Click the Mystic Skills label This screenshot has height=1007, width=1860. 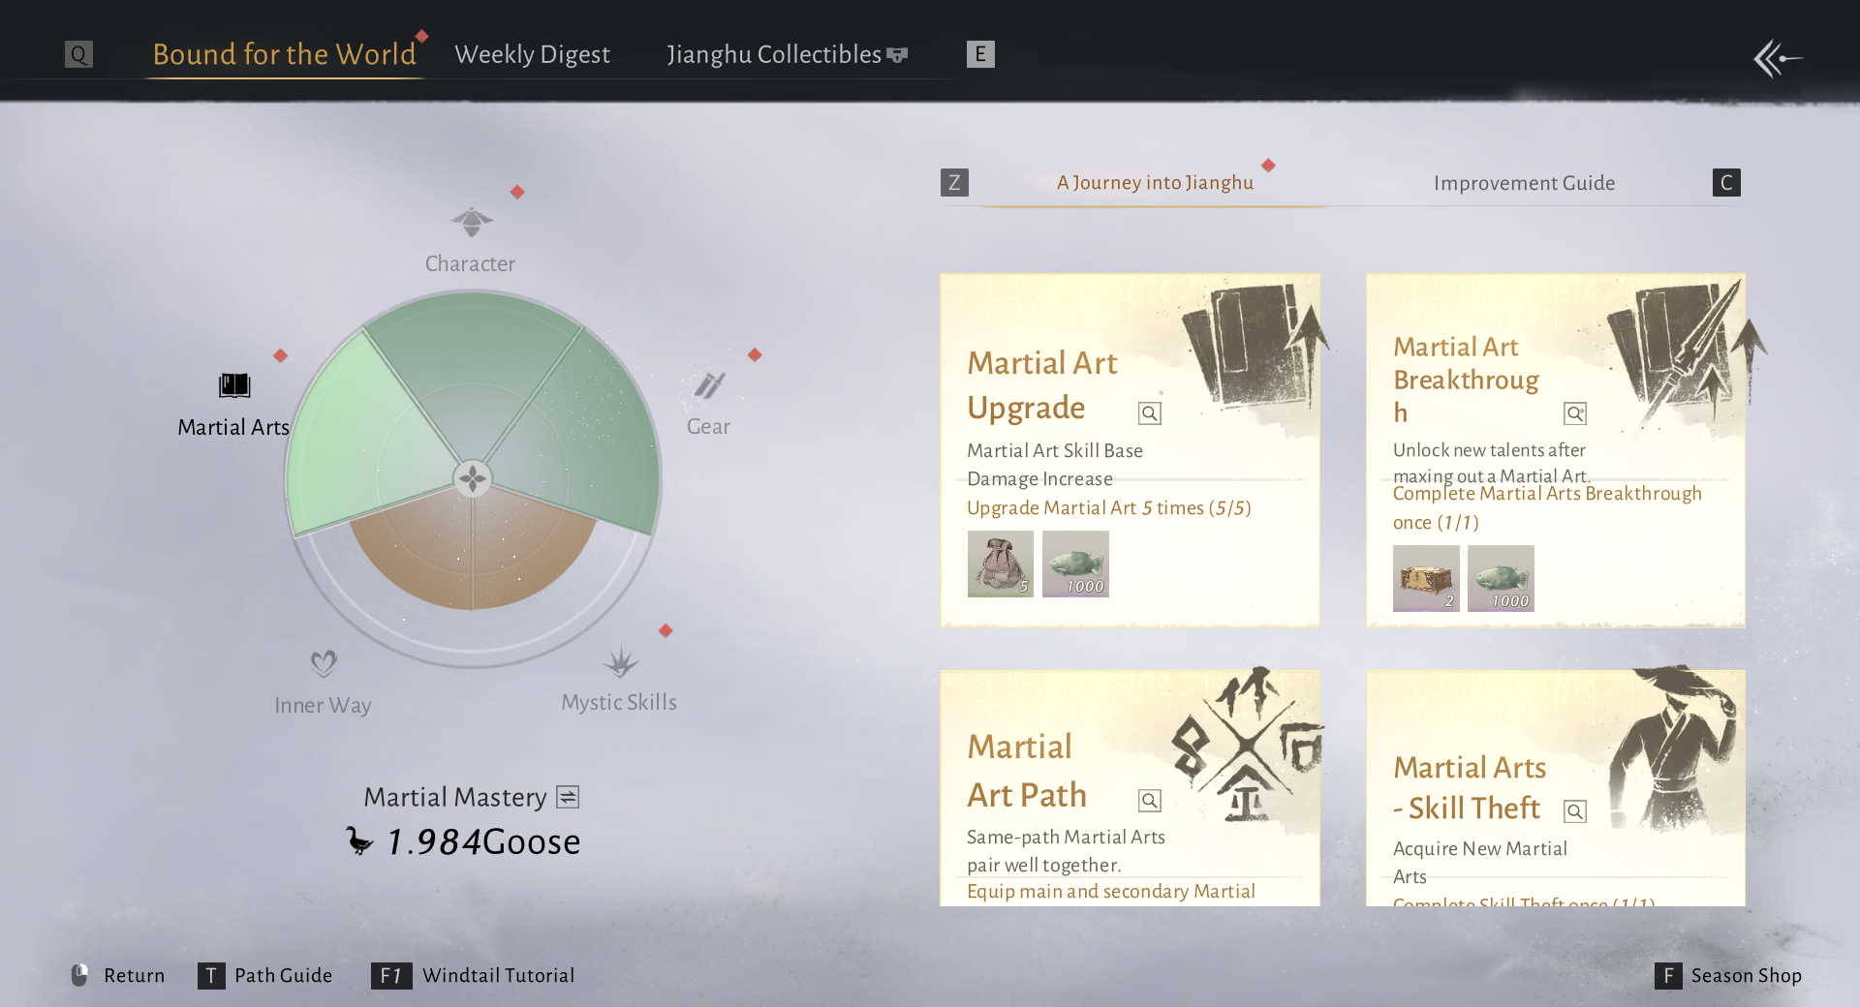[619, 702]
